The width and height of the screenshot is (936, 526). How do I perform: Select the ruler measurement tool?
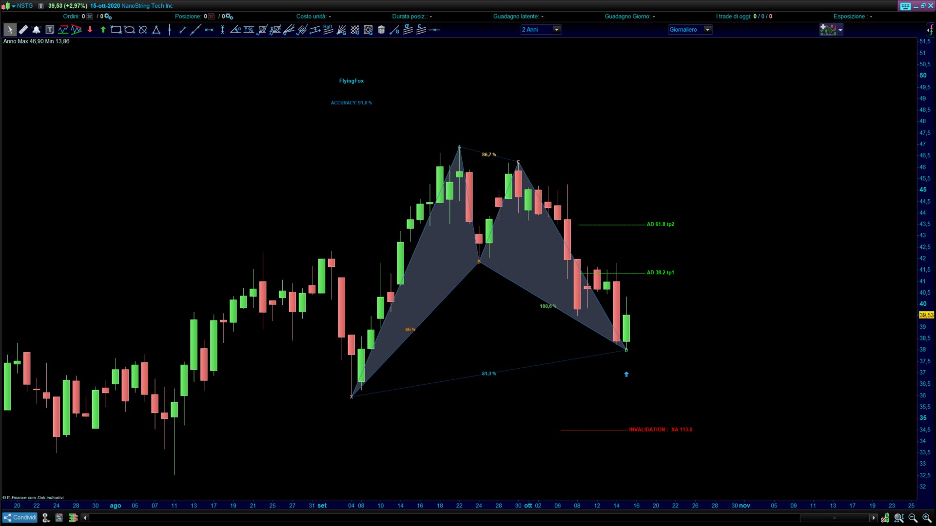(x=23, y=30)
